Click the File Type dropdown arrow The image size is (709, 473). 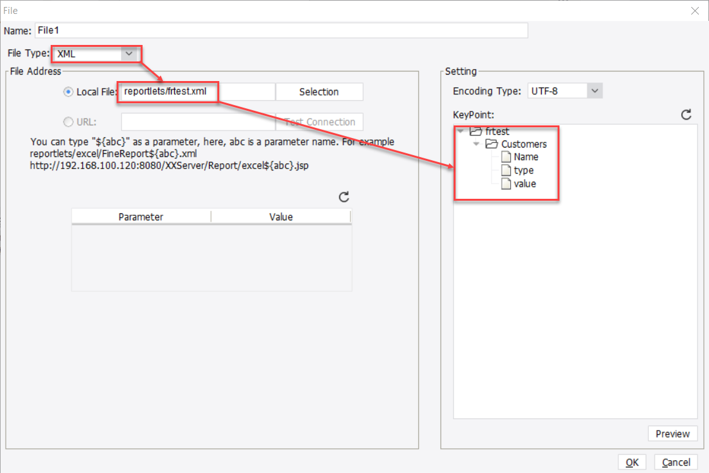tap(130, 54)
